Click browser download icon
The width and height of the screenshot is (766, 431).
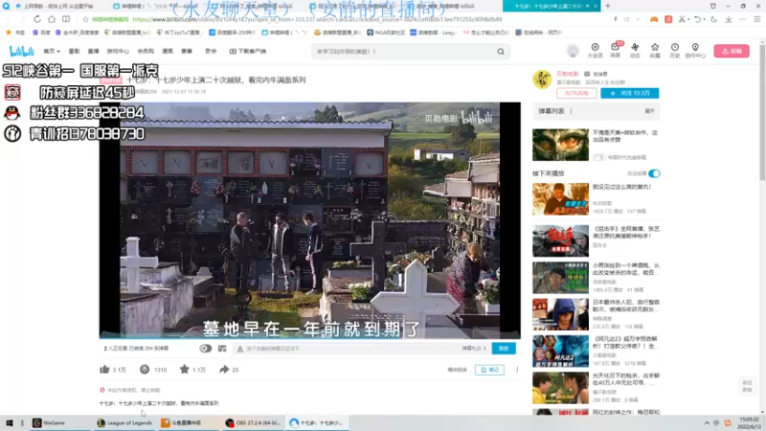[729, 19]
